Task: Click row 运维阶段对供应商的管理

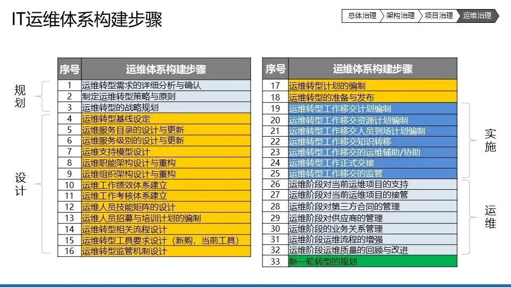Action: (360, 218)
